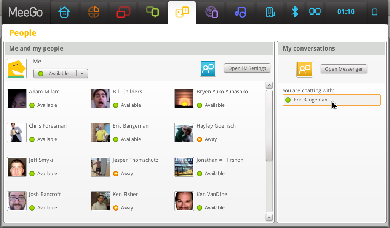The image size is (390, 228).
Task: Click the scroll up arrow
Action: [x=269, y=85]
